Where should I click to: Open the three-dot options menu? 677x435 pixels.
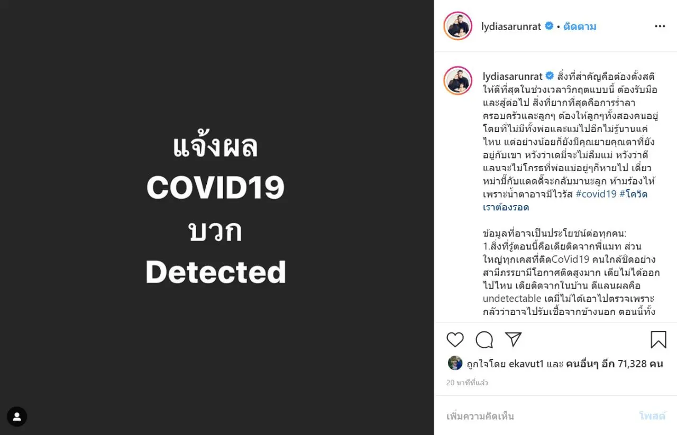click(x=660, y=26)
